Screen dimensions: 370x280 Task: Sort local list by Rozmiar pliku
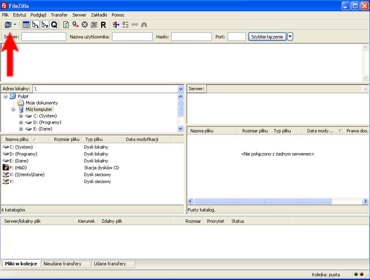(65, 139)
